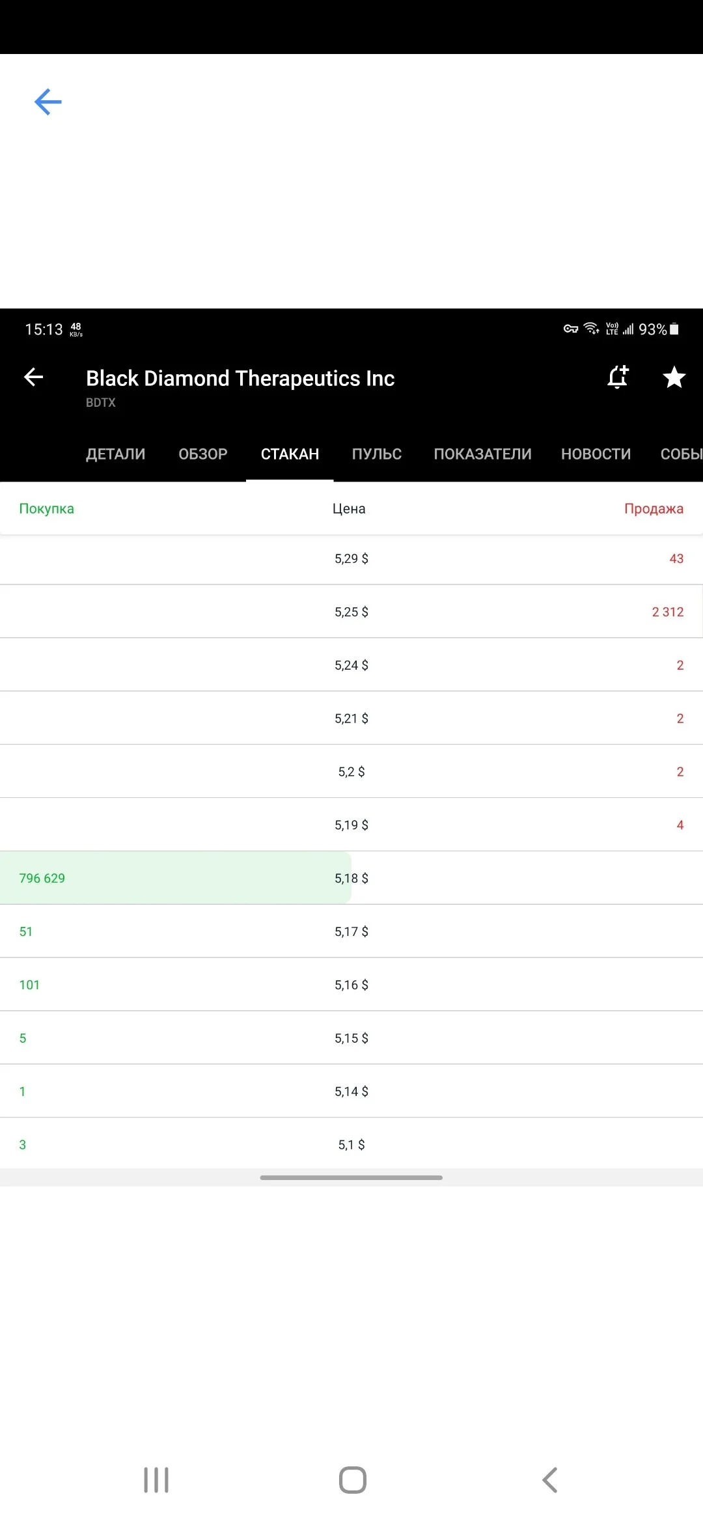Tap the blue back arrow at top

click(x=48, y=102)
